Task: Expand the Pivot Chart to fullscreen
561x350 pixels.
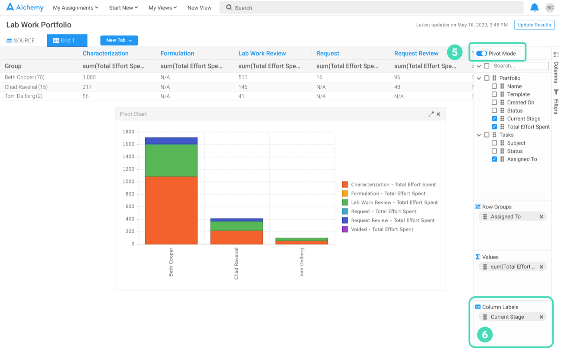Action: coord(431,114)
